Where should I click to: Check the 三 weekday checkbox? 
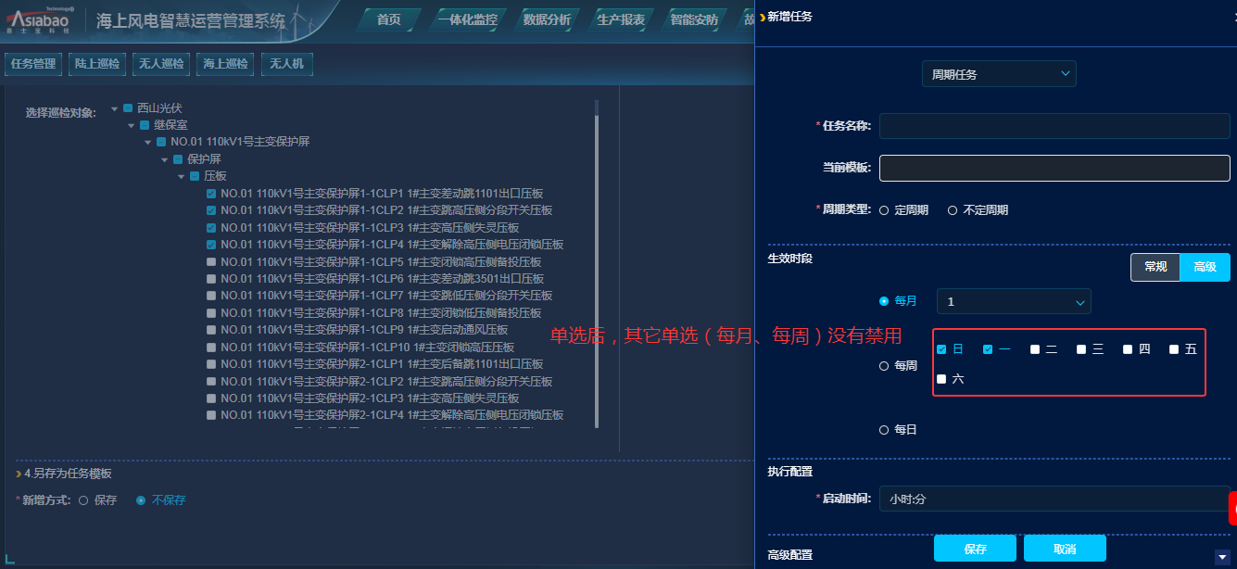coord(1081,349)
